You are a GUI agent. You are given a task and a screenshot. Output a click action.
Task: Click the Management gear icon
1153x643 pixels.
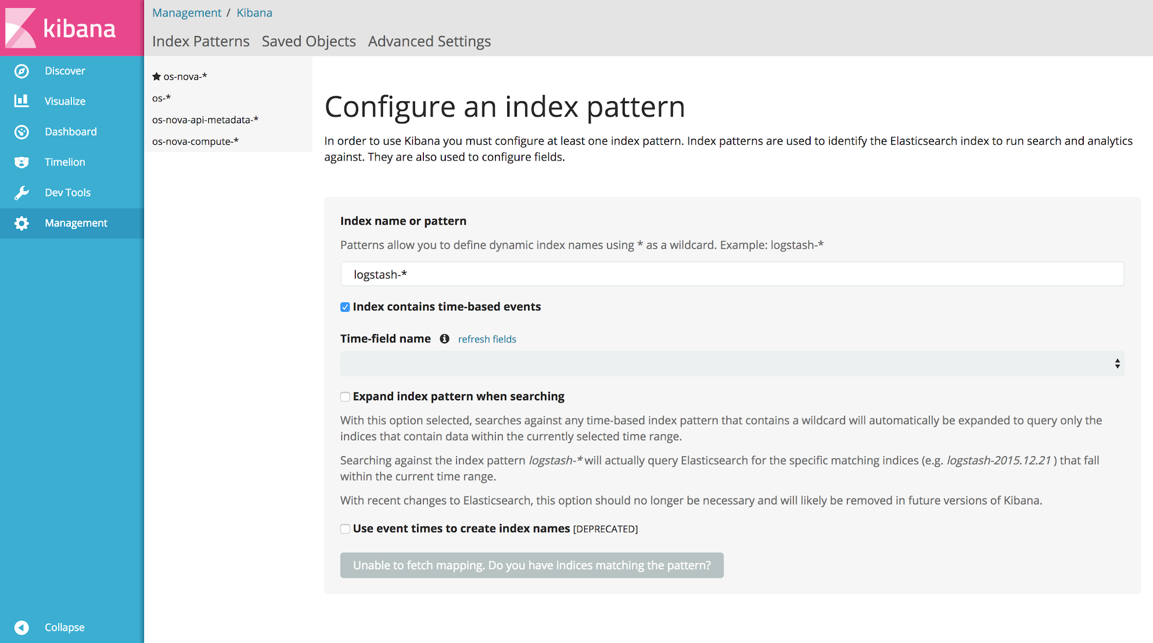coord(21,223)
